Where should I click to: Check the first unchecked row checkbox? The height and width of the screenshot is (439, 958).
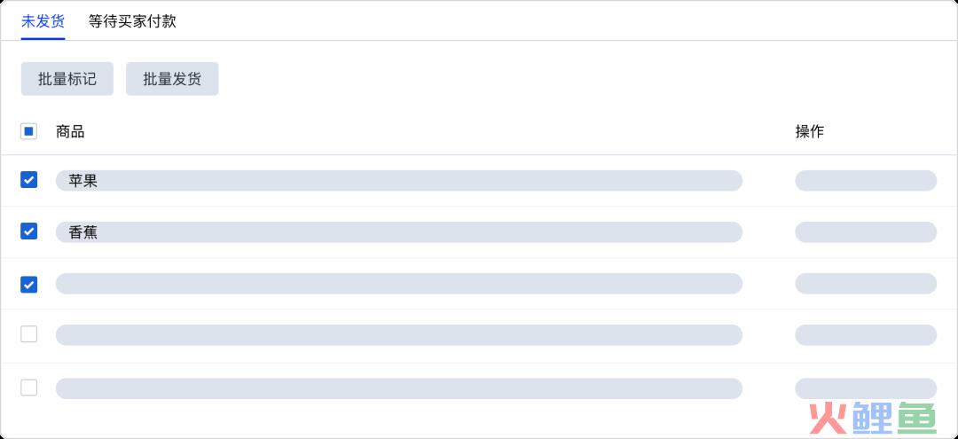click(x=28, y=334)
